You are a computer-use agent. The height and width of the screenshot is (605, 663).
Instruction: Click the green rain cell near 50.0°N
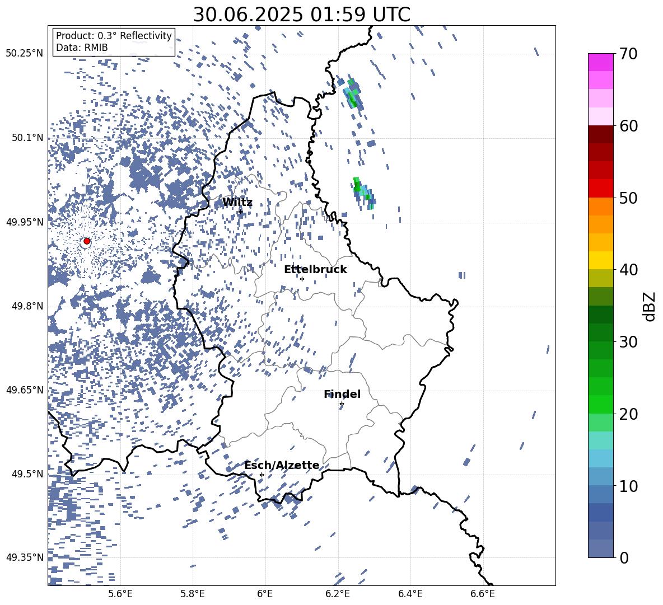click(363, 193)
